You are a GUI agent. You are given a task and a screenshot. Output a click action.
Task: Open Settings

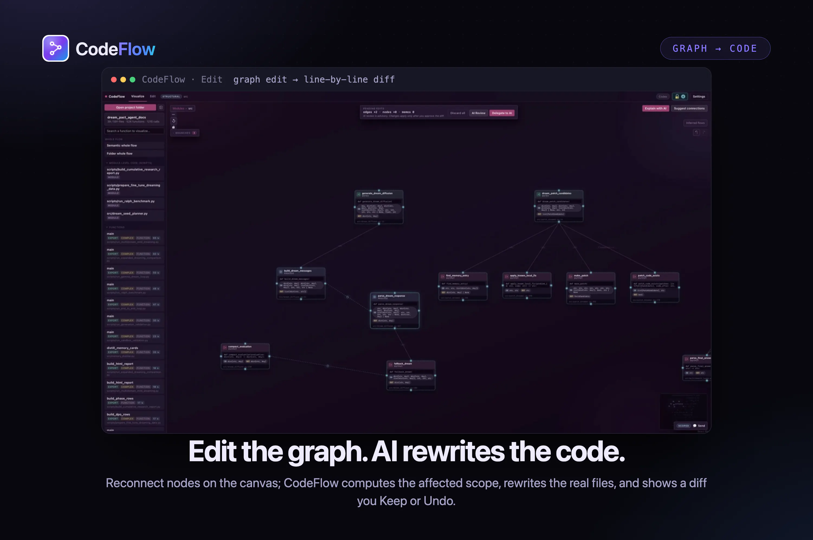(x=699, y=97)
